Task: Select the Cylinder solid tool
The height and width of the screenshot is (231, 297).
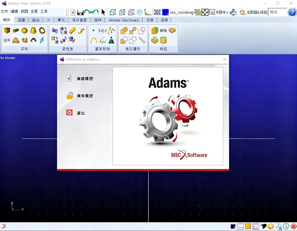Action: click(16, 30)
